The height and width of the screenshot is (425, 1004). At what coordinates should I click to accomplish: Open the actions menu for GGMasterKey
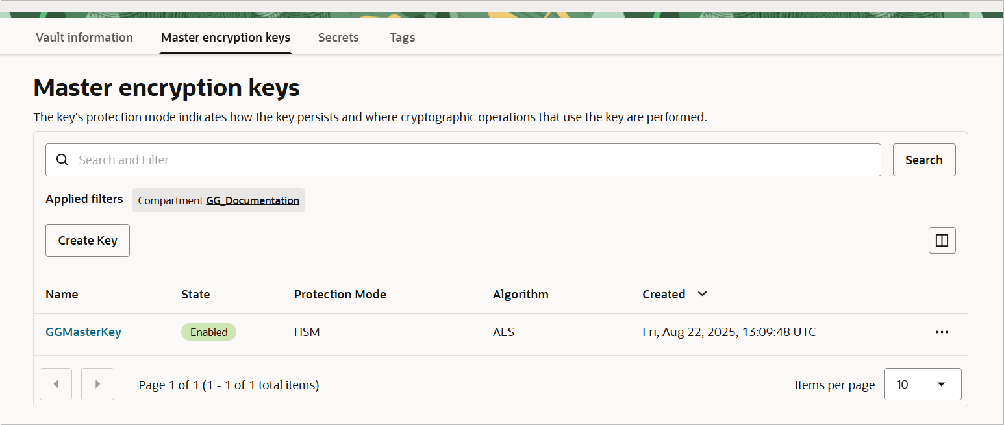[942, 332]
